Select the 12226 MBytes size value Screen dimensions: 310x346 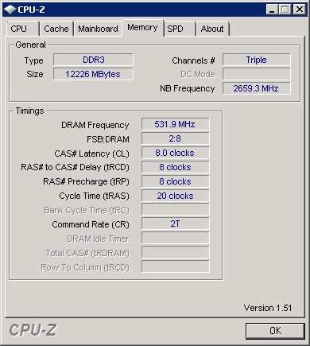click(x=93, y=74)
